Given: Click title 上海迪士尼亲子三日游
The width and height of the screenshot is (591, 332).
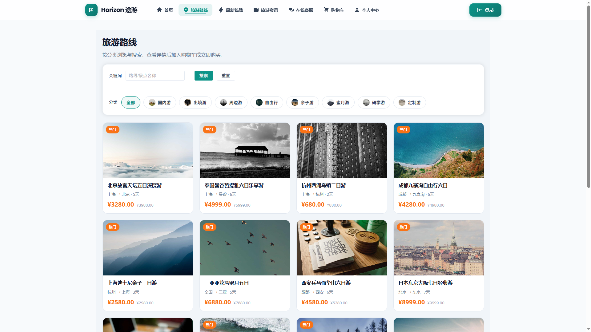Looking at the screenshot, I should click(x=132, y=283).
